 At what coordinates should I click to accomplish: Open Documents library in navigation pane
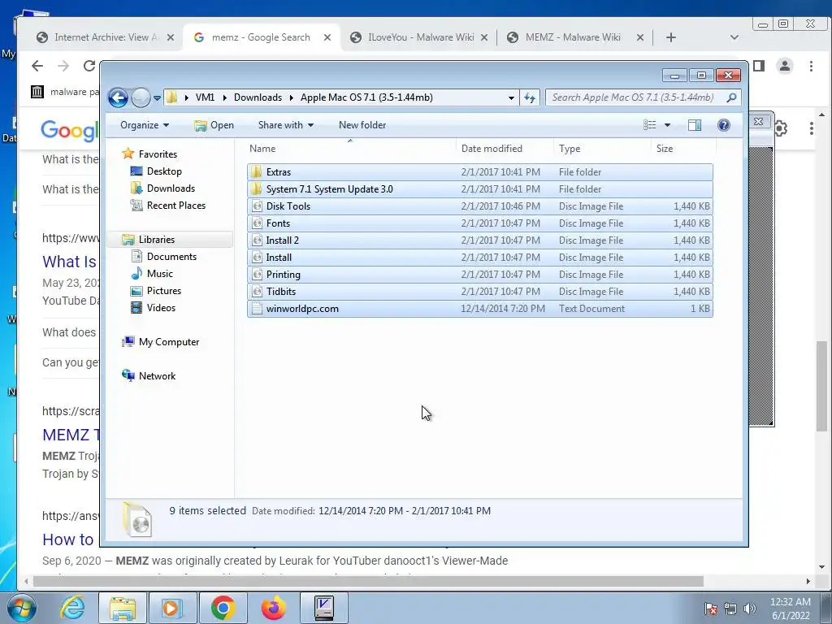tap(171, 256)
